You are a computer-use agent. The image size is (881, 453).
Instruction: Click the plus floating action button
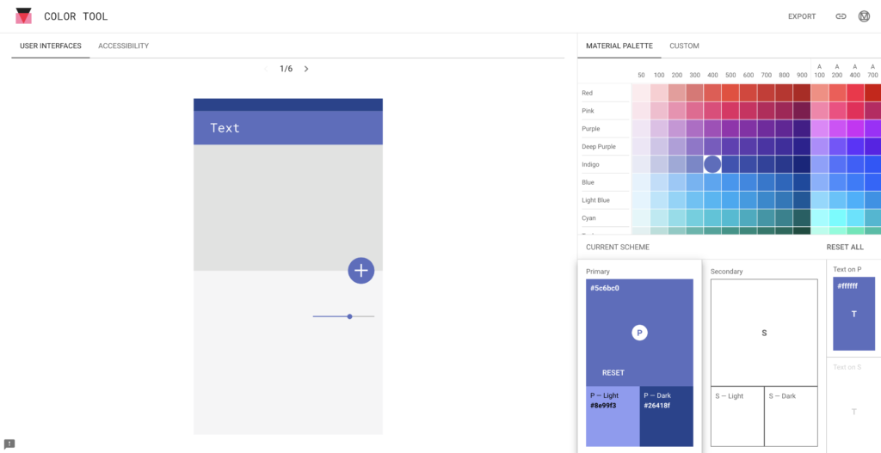tap(360, 271)
